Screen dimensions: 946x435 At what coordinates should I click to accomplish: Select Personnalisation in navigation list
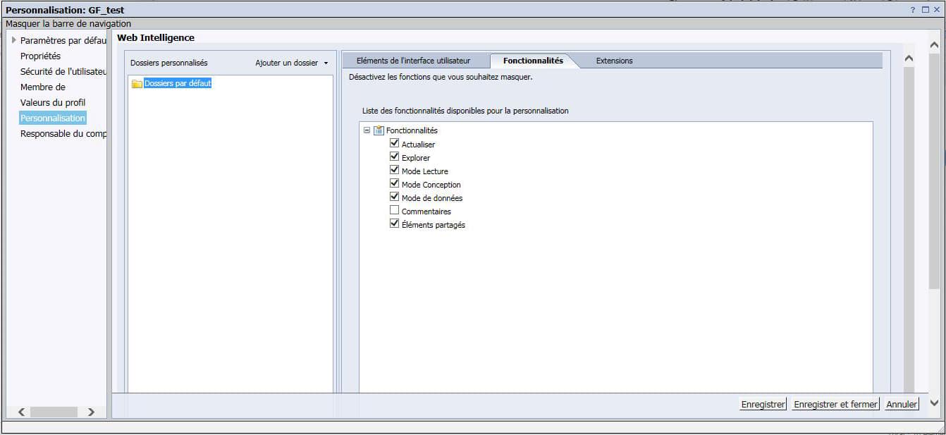coord(53,118)
